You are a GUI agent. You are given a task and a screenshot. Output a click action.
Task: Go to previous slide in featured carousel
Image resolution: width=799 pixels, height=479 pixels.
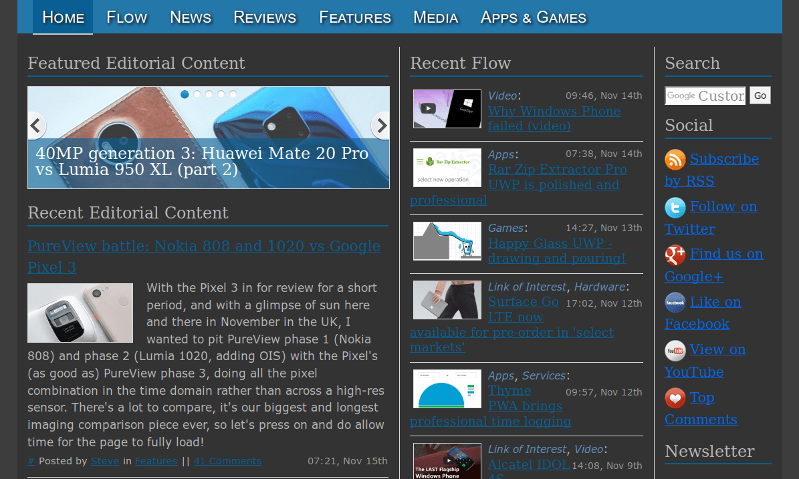[35, 125]
